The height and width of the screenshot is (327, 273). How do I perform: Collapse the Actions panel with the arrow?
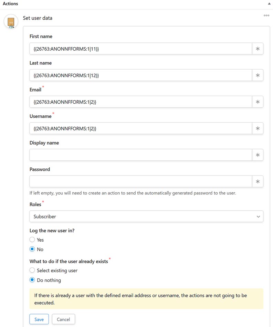click(x=269, y=3)
